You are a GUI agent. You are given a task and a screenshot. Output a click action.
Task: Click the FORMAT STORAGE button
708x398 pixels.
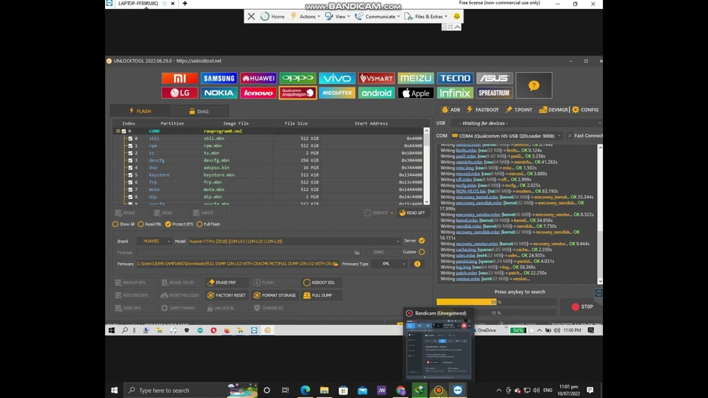coord(275,295)
